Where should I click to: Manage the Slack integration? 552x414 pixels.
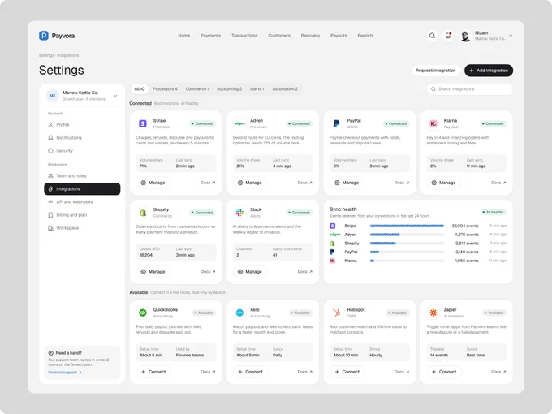249,272
